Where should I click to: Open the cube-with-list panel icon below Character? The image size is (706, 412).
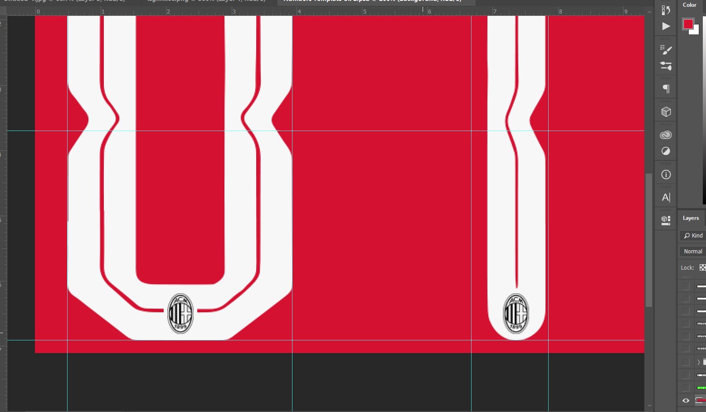tap(666, 221)
